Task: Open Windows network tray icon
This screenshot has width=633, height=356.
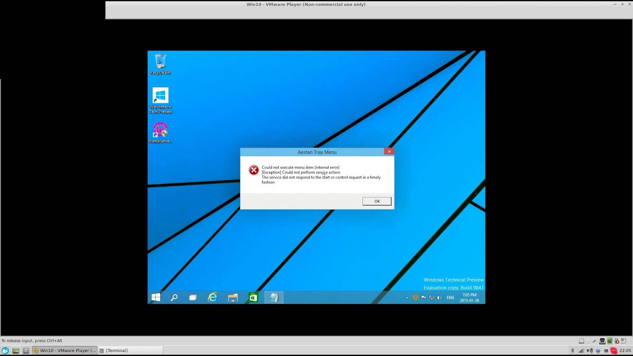Action: click(431, 298)
